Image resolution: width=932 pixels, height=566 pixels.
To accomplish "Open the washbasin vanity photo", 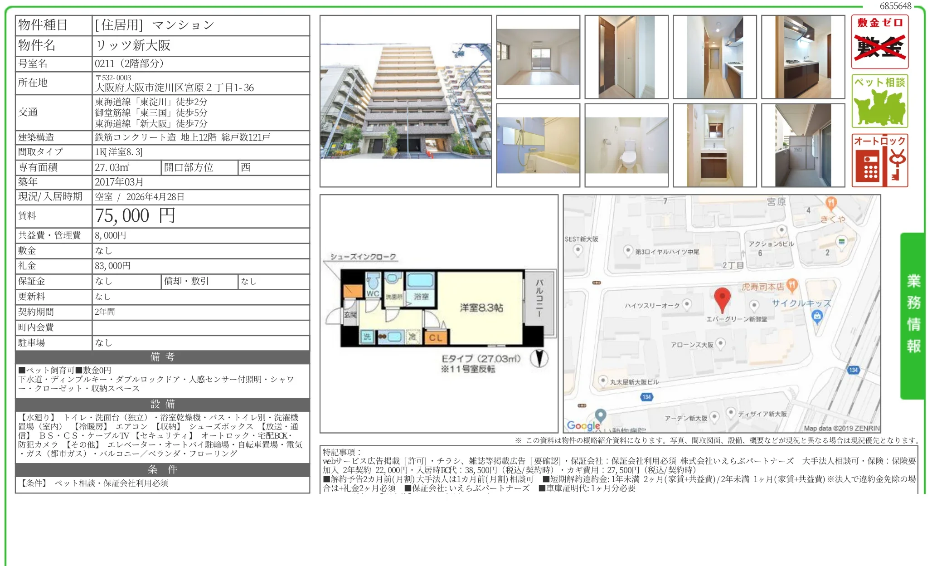I will click(714, 145).
